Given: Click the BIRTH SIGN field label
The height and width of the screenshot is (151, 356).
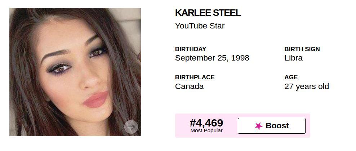Looking at the screenshot, I should (x=302, y=49).
